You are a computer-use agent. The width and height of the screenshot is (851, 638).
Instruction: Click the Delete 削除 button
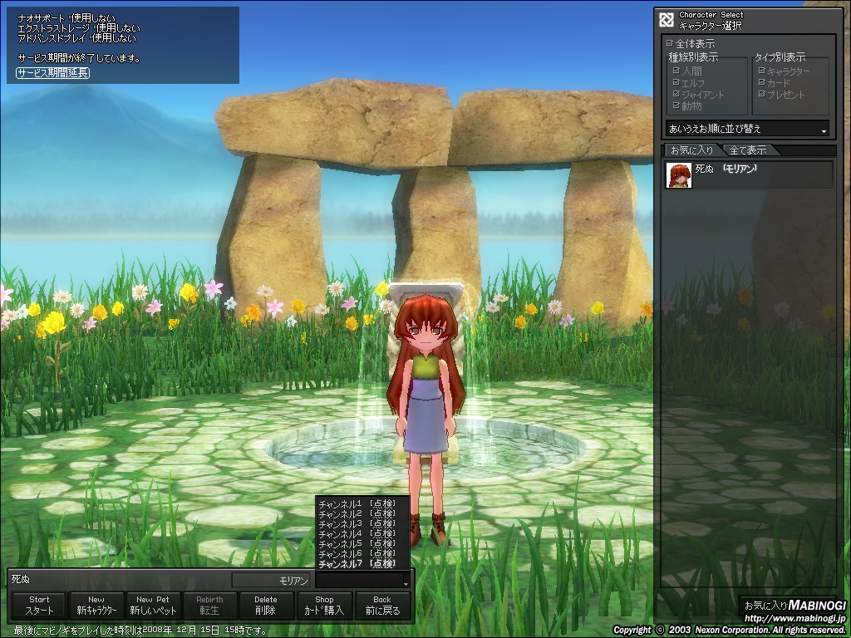point(266,605)
